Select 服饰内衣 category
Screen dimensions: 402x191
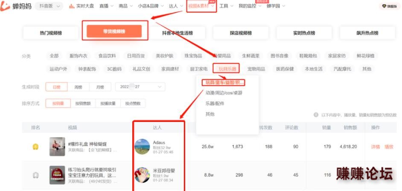pyautogui.click(x=78, y=56)
